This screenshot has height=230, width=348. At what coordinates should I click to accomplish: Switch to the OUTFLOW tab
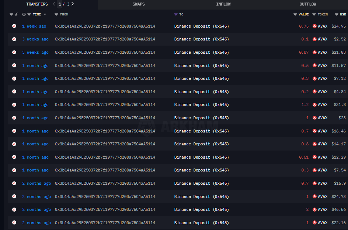click(x=308, y=4)
